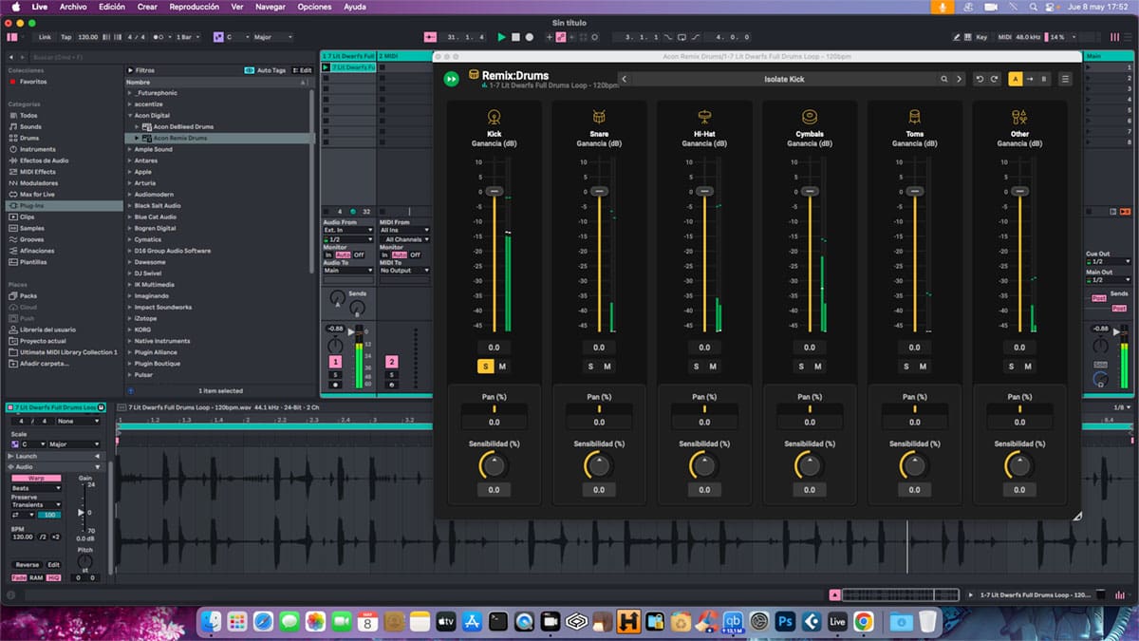Screen dimensions: 1139x641
Task: Click the Play button in Live transport
Action: click(x=502, y=37)
